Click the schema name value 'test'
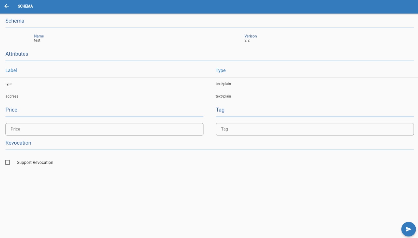The height and width of the screenshot is (238, 418). [37, 40]
